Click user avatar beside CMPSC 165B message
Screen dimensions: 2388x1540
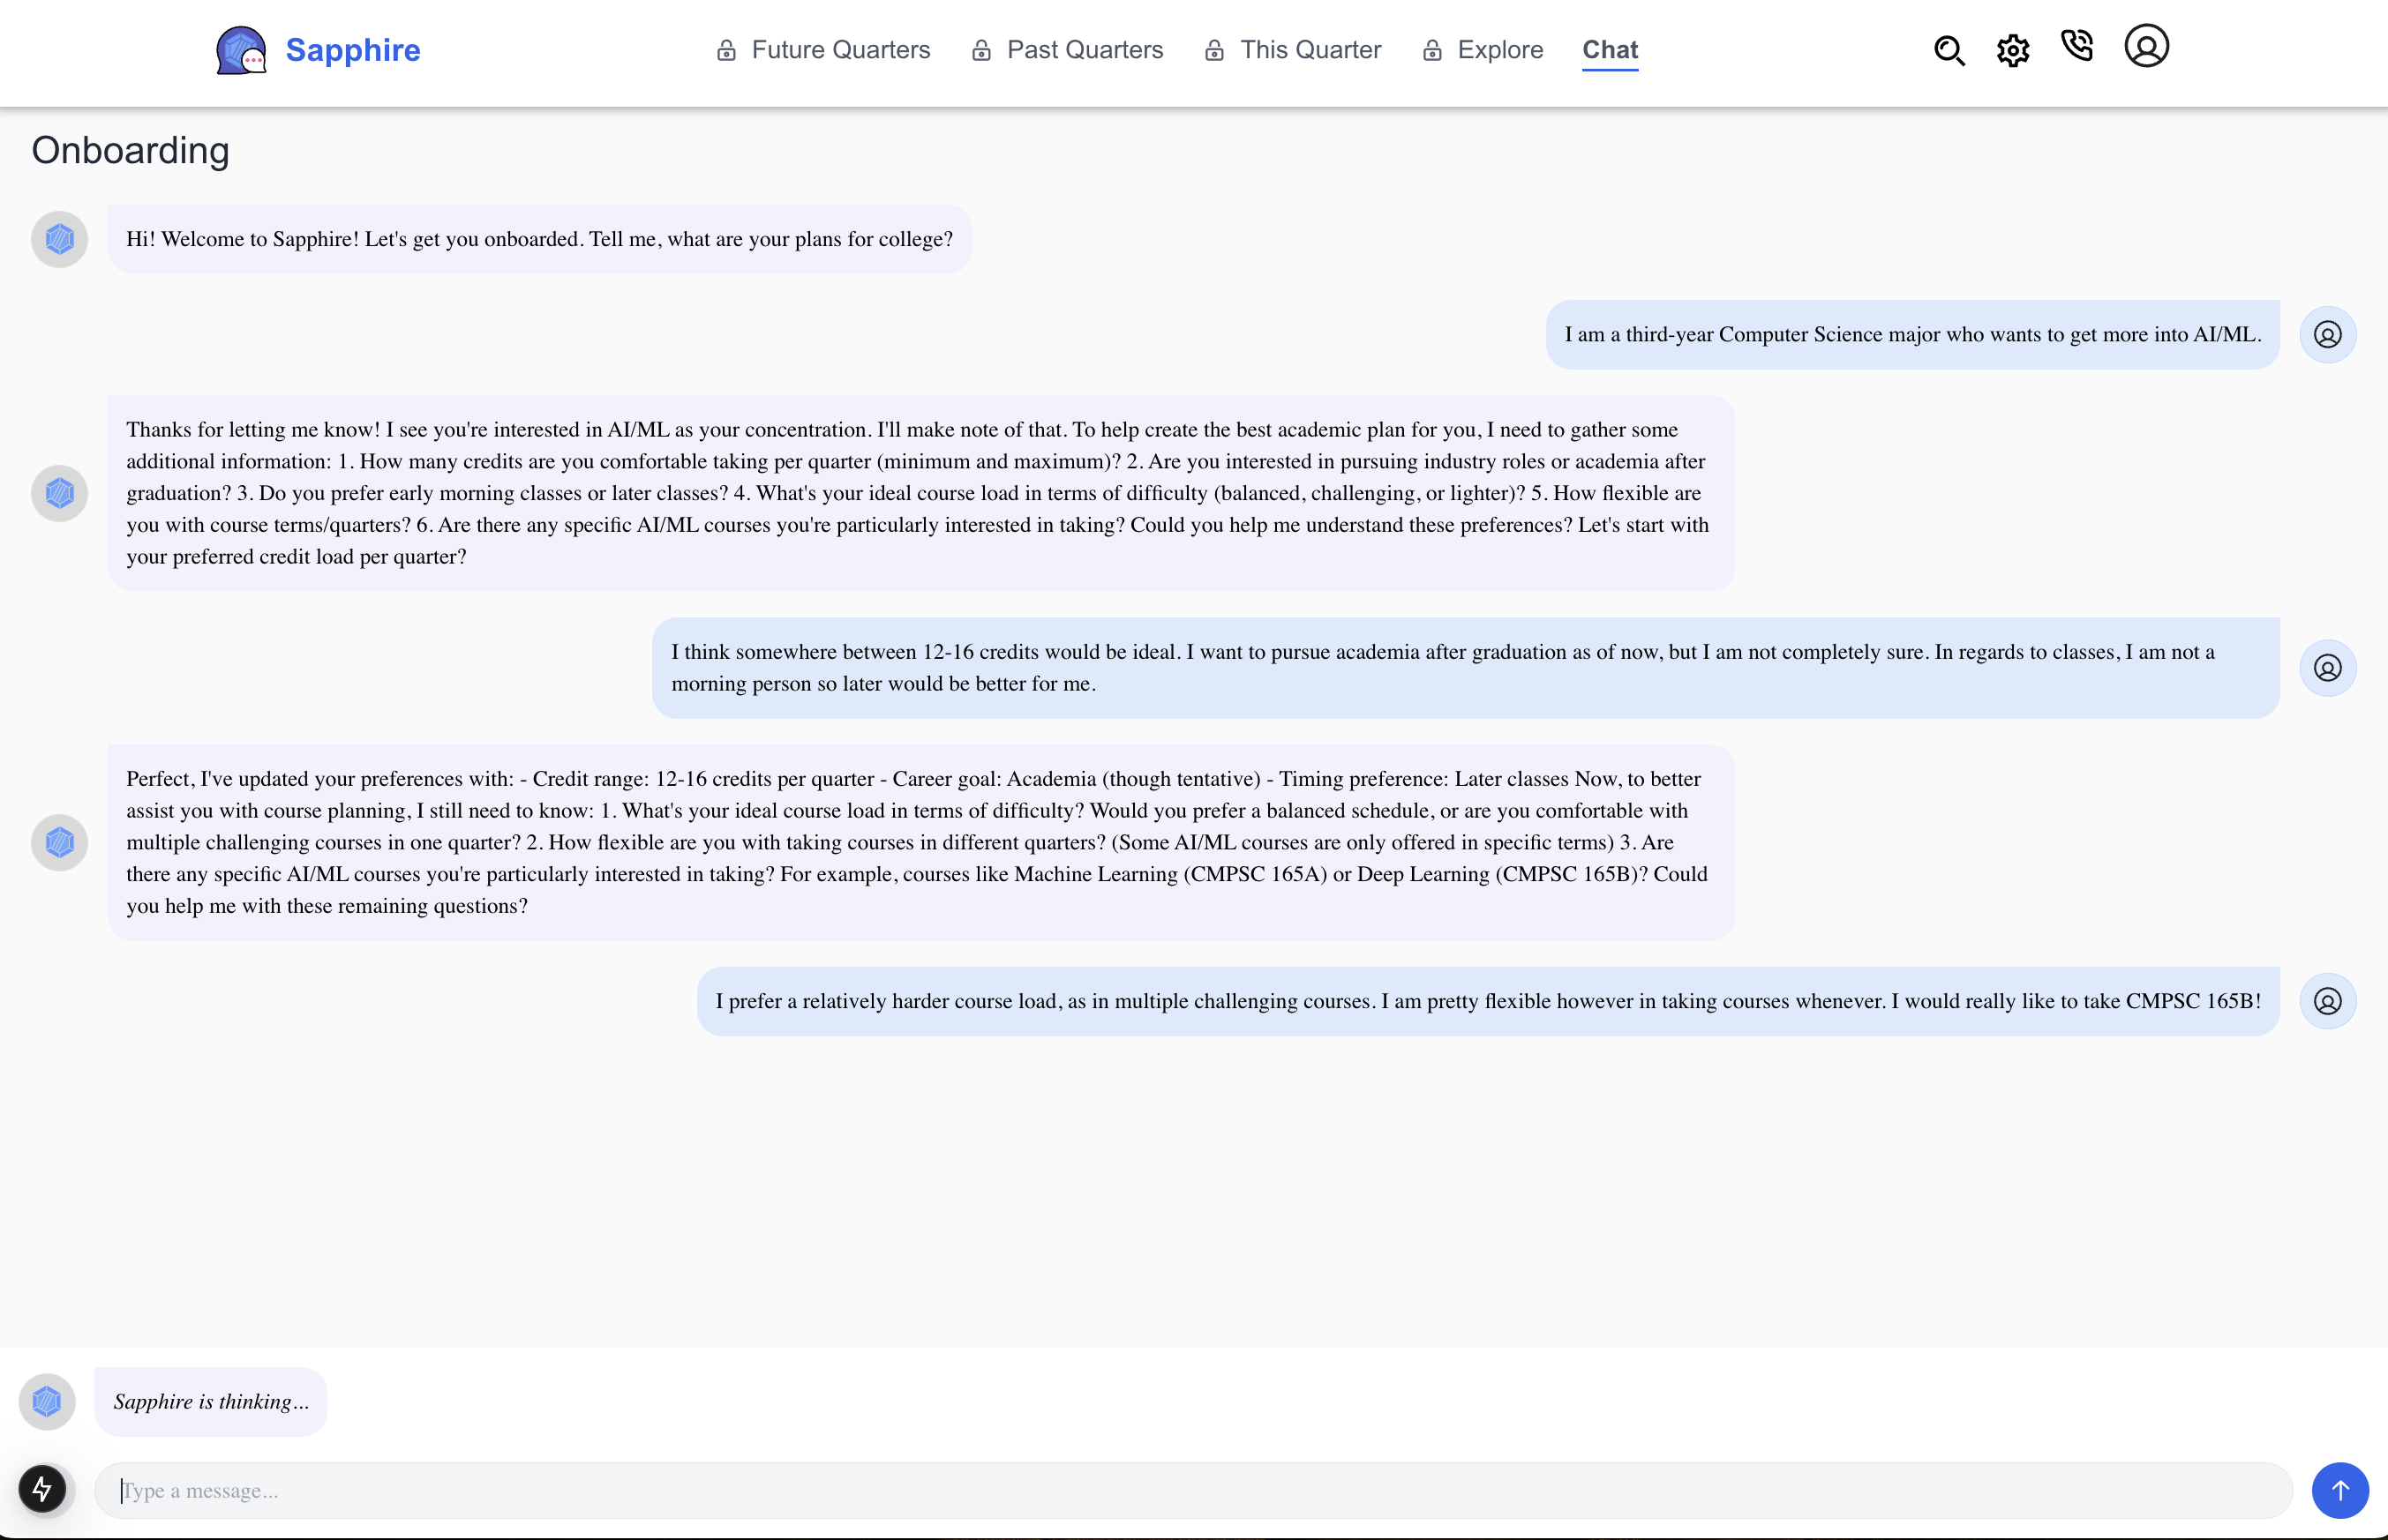2327,1001
